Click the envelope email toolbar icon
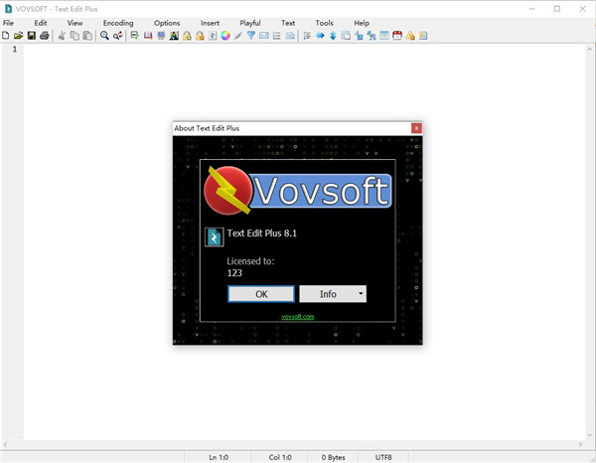596x463 pixels. tap(264, 36)
